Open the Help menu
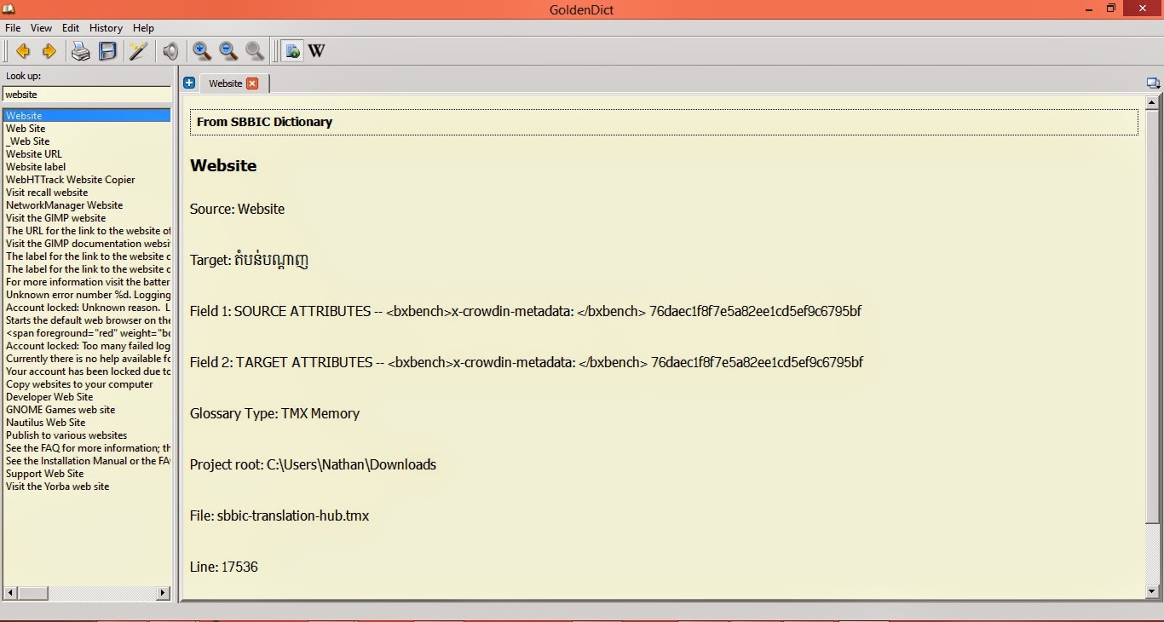 click(143, 28)
